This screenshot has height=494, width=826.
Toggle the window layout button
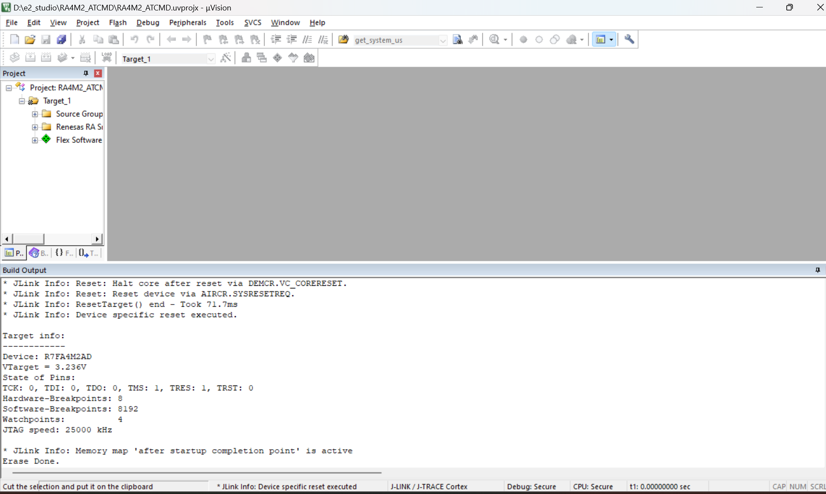[x=604, y=40]
